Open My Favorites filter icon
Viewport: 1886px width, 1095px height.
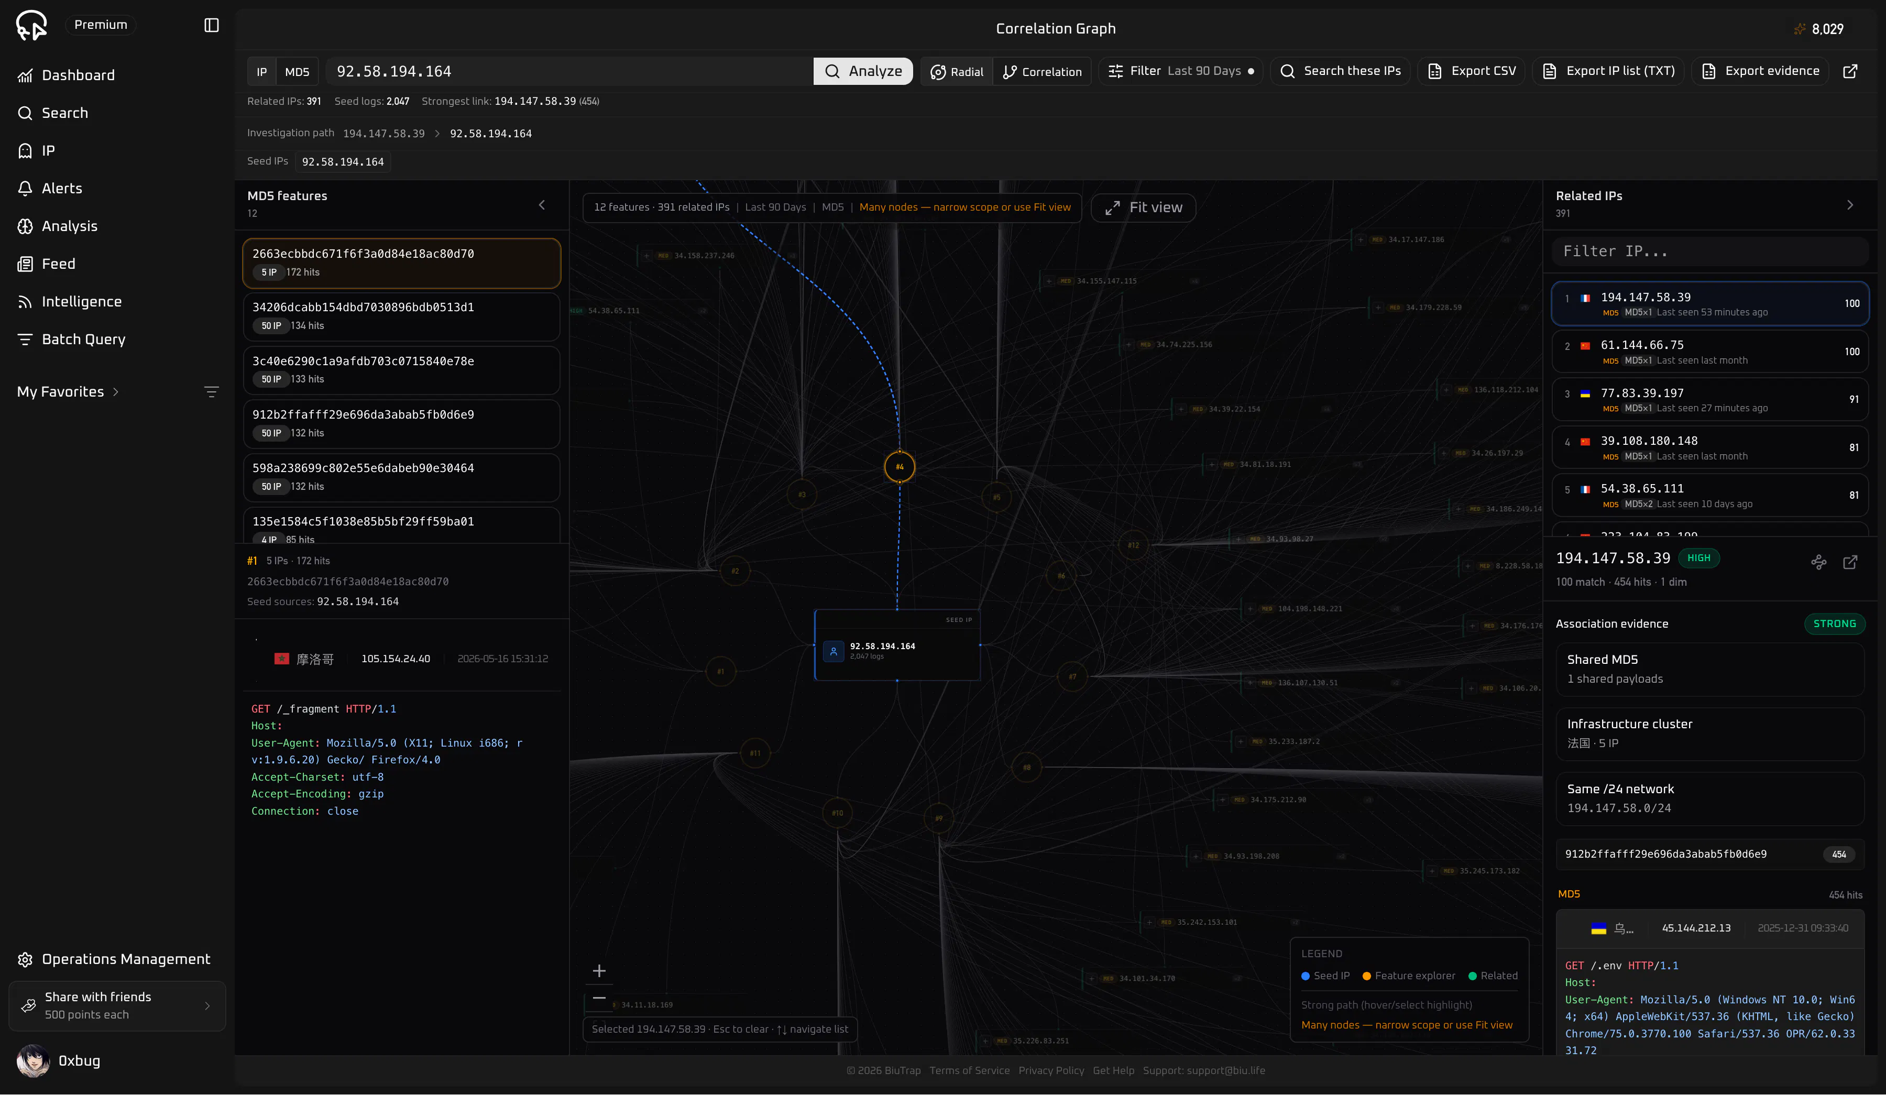211,391
